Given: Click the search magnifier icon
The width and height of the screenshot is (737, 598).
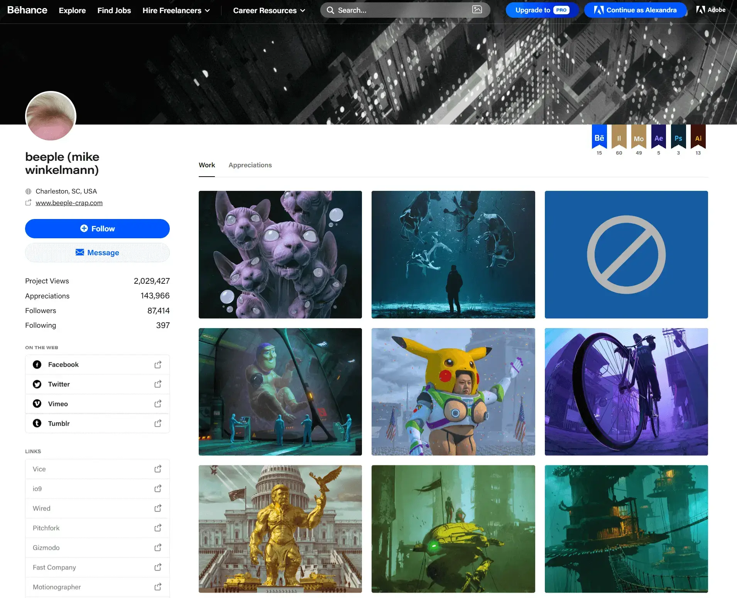Looking at the screenshot, I should [x=330, y=10].
